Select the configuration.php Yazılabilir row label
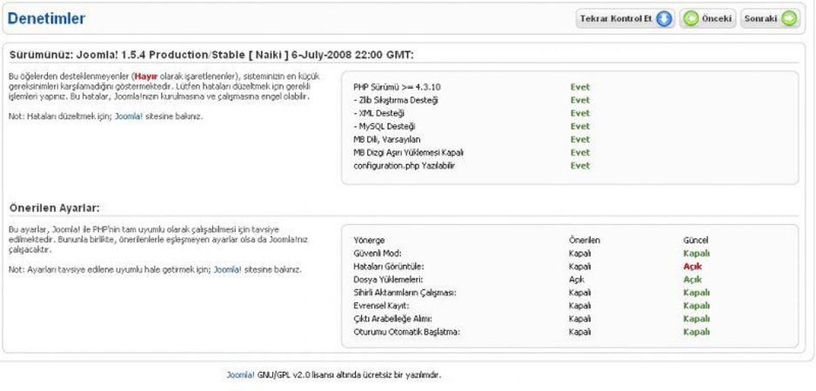 (404, 165)
